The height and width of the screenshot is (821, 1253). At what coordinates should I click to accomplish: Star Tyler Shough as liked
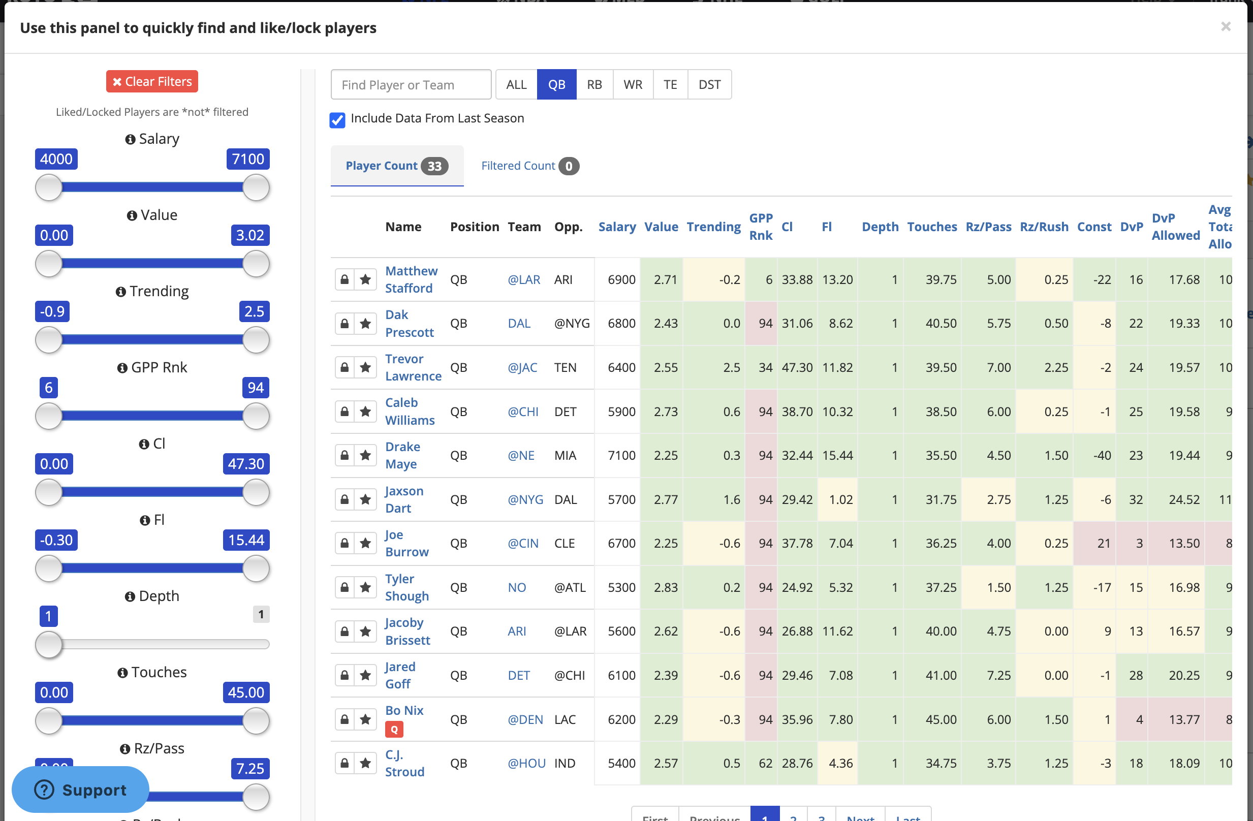[365, 587]
